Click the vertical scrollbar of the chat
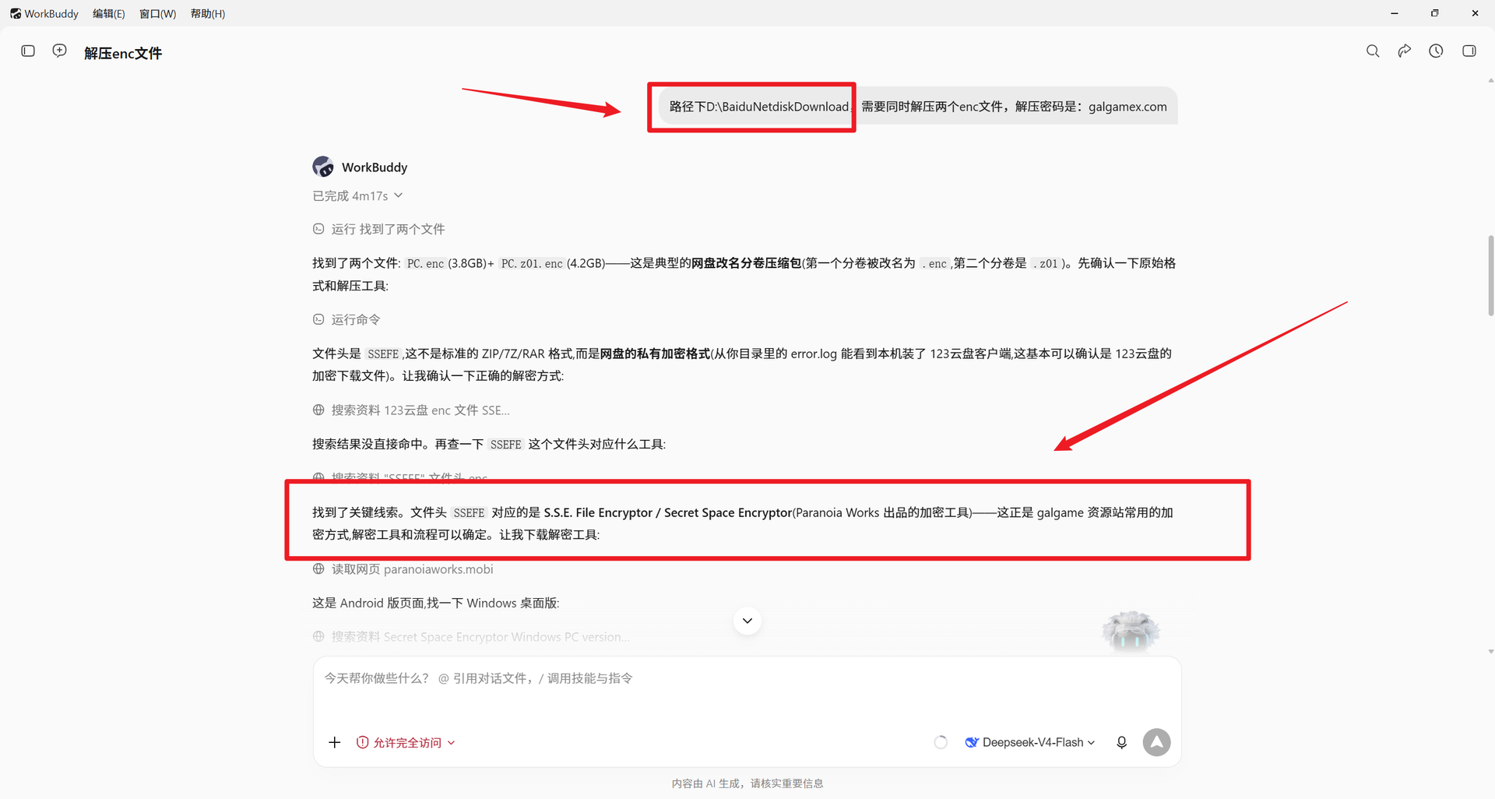 pyautogui.click(x=1490, y=276)
